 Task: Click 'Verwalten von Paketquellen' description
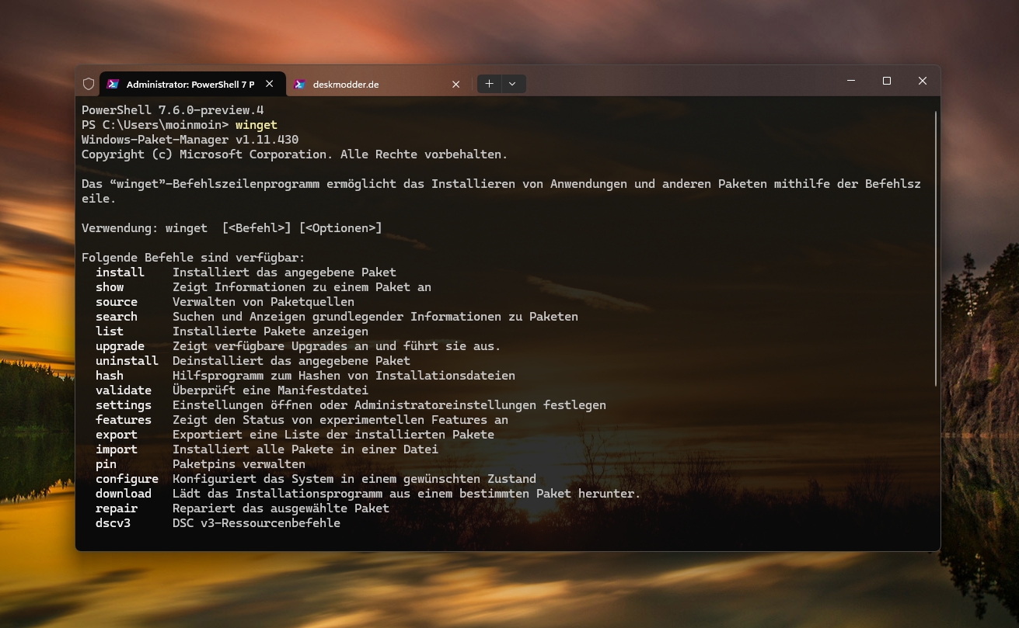(x=263, y=302)
